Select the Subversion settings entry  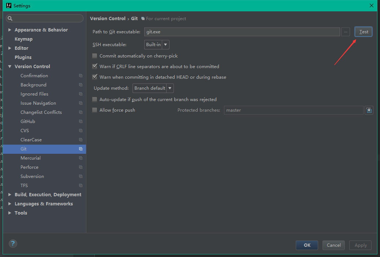click(x=32, y=176)
